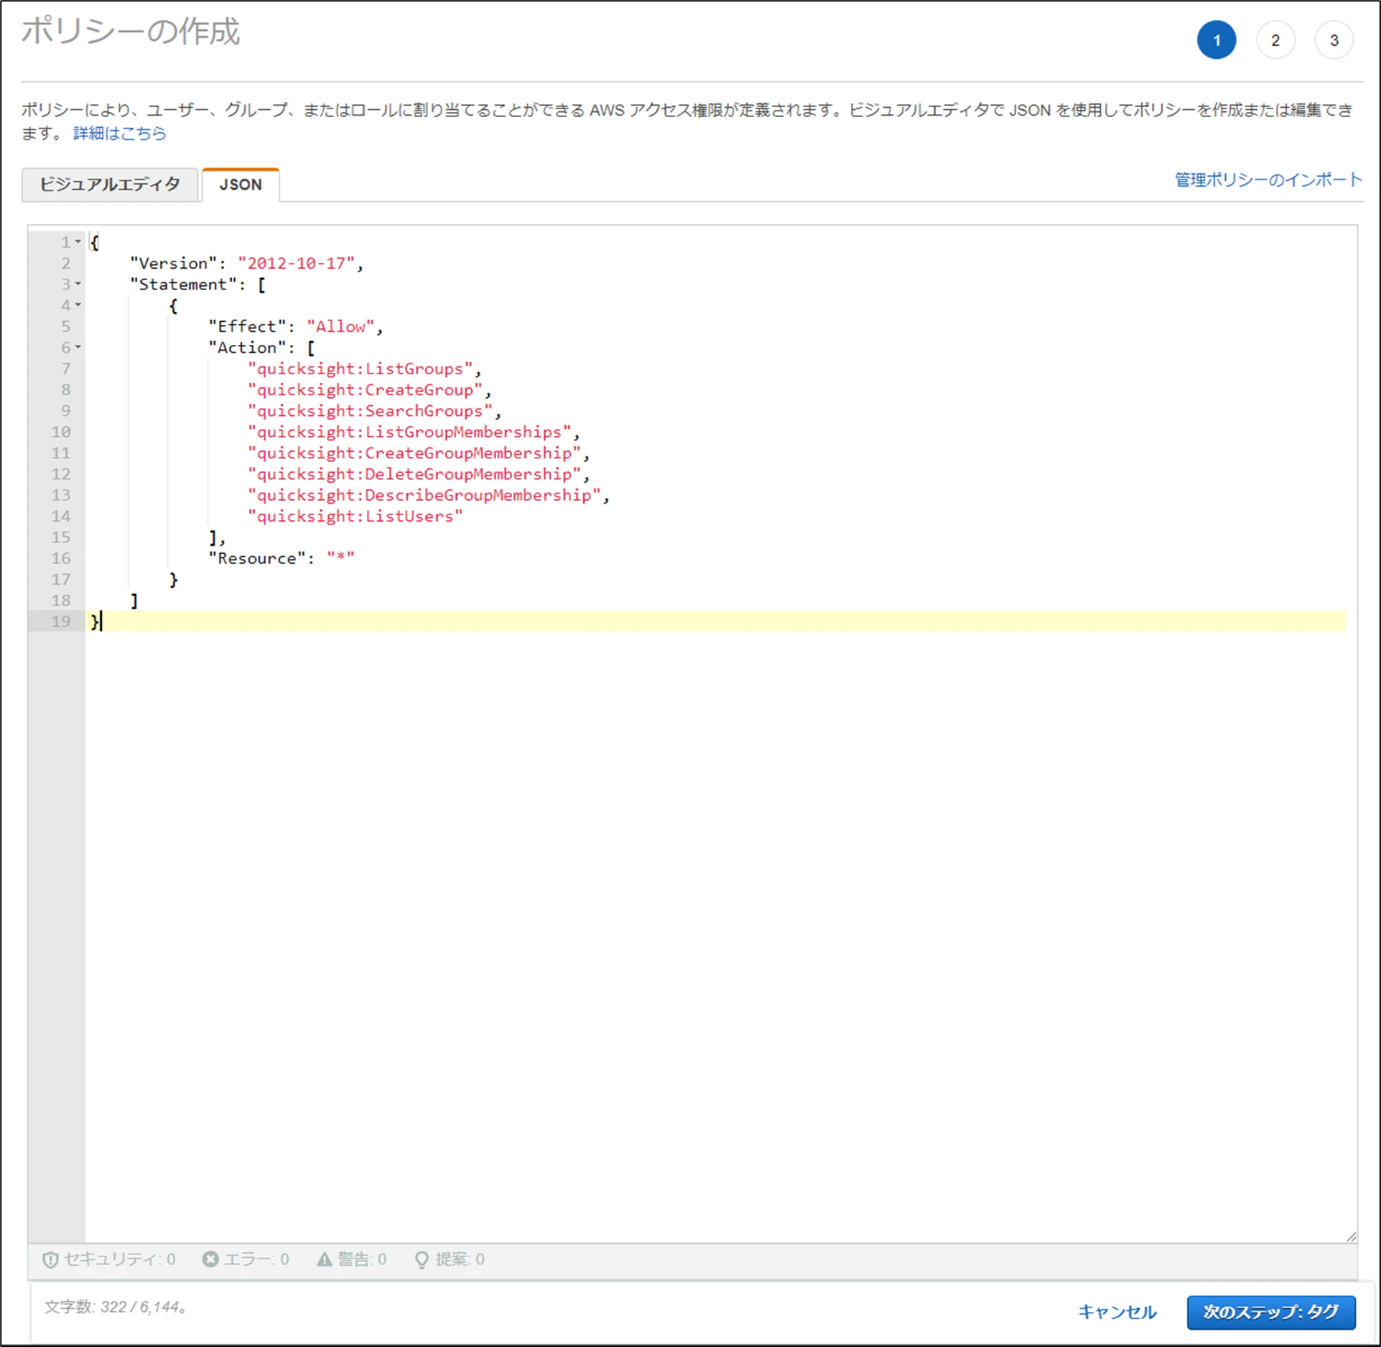
Task: Click the editor resize handle corner
Action: tap(1351, 1236)
